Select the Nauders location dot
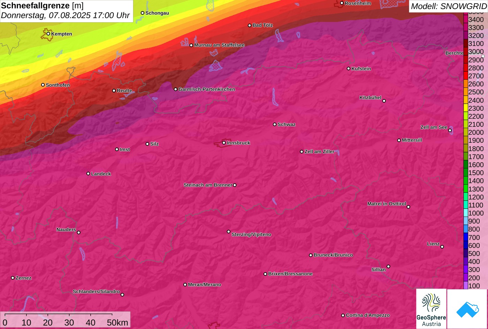This screenshot has width=488, height=329. coord(79,233)
